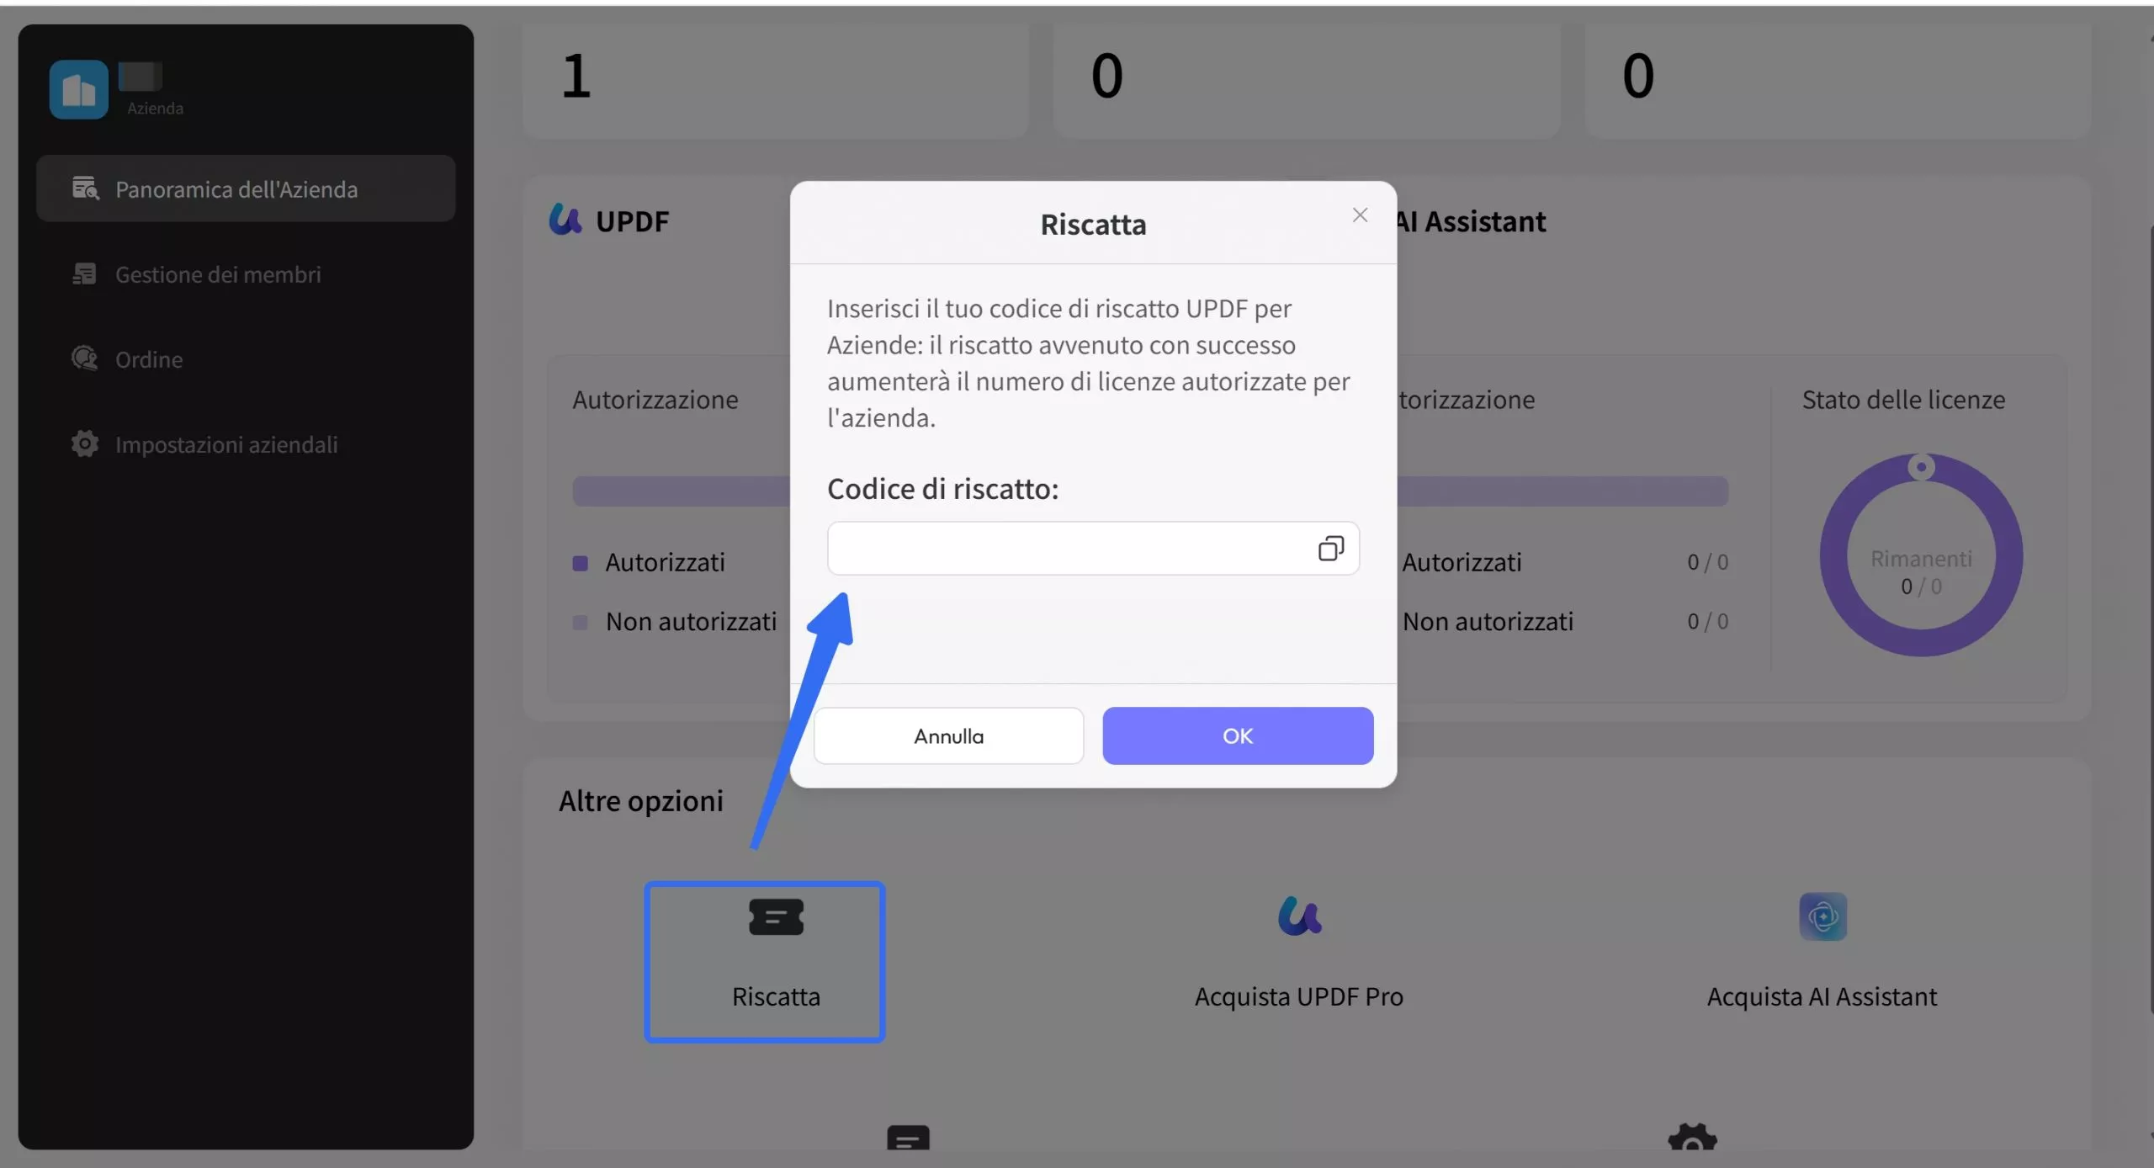Click the Rimanenti license donut chart
The height and width of the screenshot is (1168, 2154).
click(1921, 555)
